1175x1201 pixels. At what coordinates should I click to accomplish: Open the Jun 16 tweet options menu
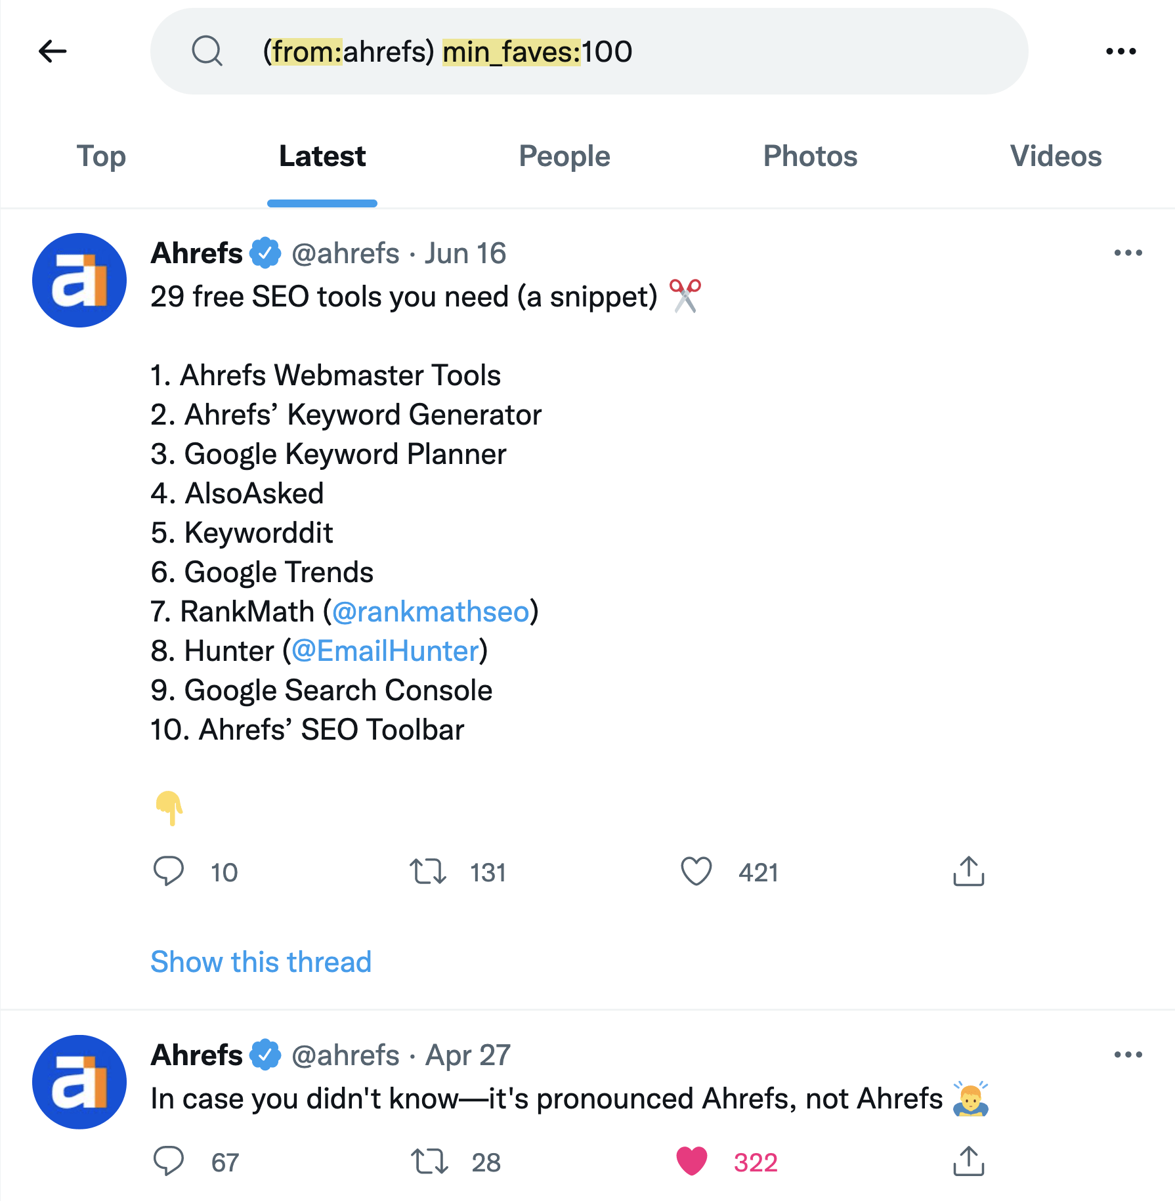[x=1129, y=251]
